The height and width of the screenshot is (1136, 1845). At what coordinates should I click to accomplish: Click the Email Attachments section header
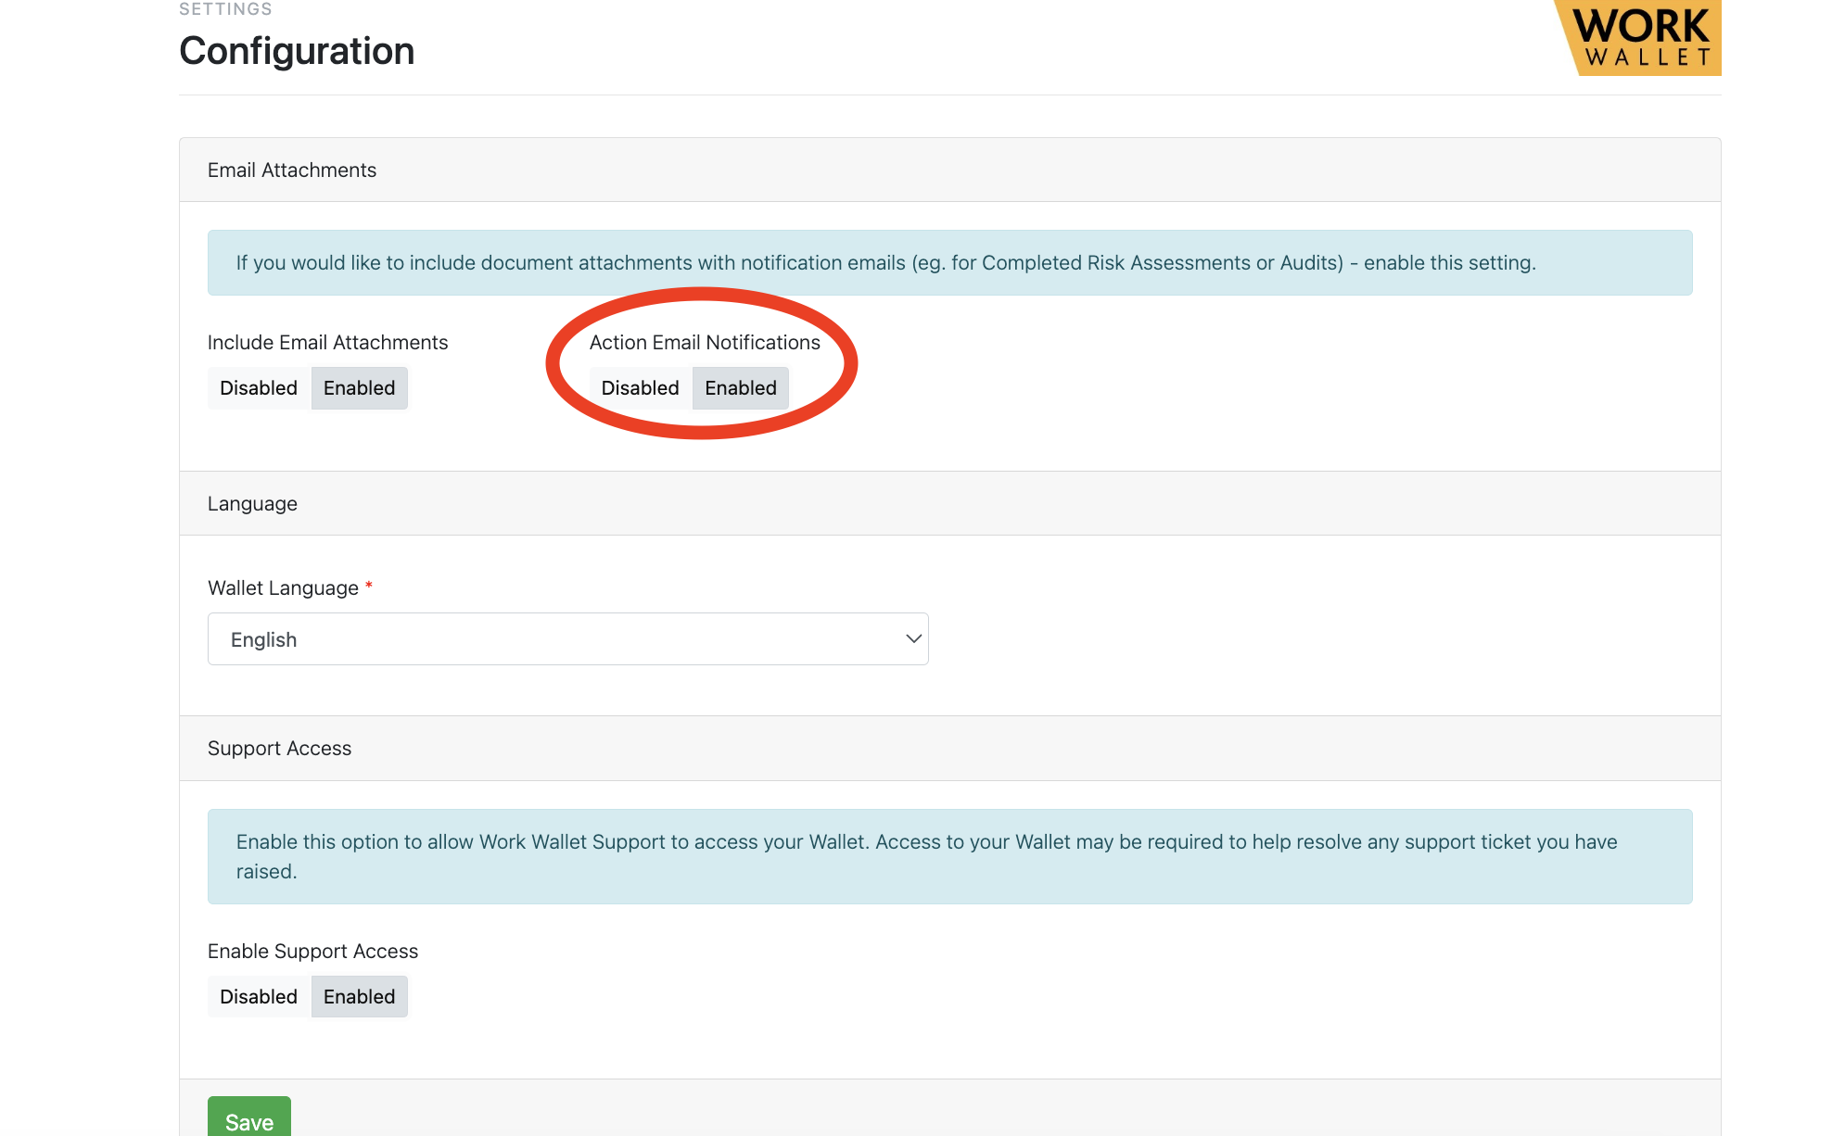pyautogui.click(x=950, y=170)
